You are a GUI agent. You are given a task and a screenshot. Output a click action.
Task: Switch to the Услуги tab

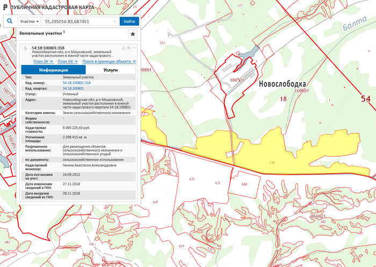[111, 70]
